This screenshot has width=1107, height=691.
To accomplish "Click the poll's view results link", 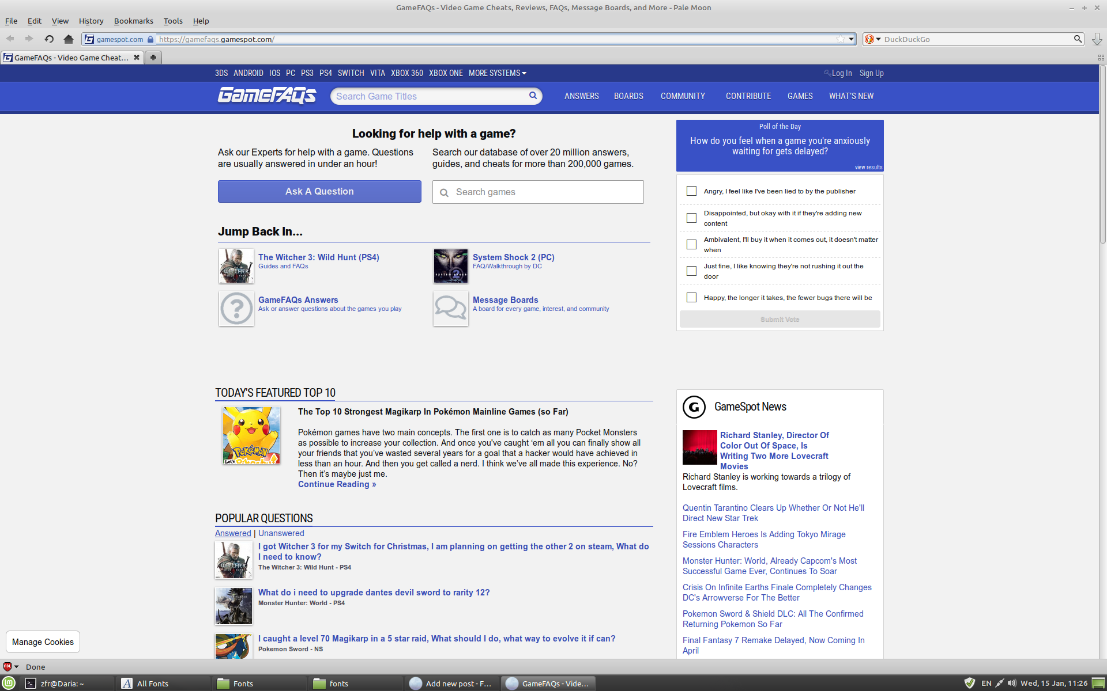I will pos(868,168).
